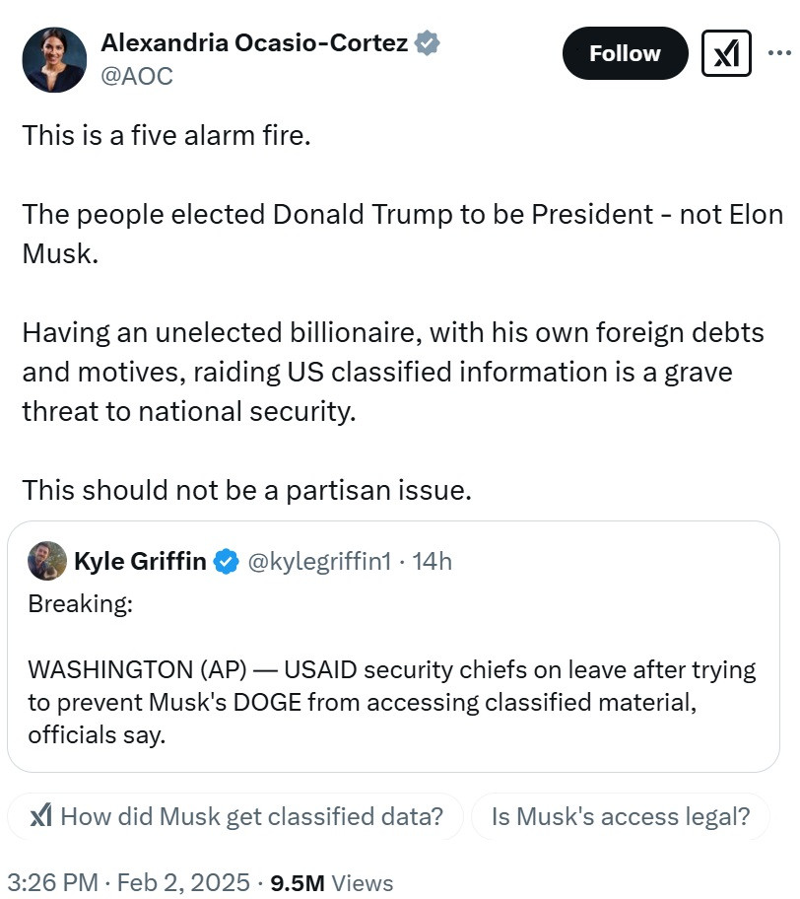Click Kyle Griffin's blue verified checkmark
Viewport: 800px width, 899px height.
[x=228, y=562]
